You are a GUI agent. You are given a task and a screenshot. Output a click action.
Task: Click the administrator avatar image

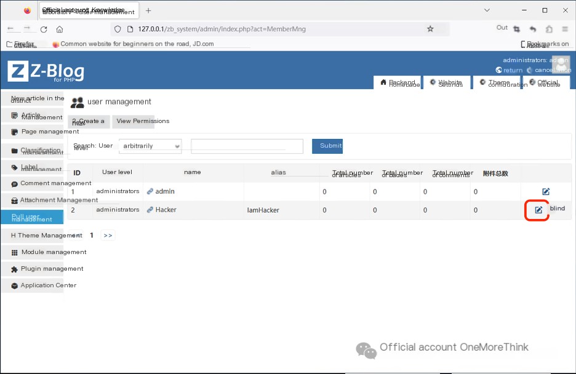[560, 64]
